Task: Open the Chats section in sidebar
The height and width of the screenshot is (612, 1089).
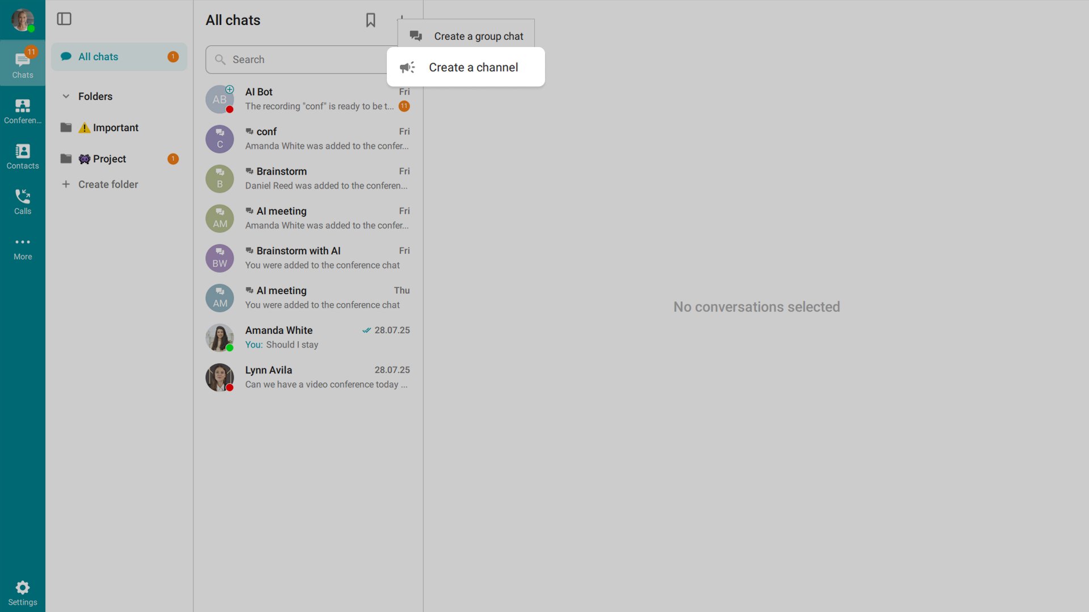Action: point(23,63)
